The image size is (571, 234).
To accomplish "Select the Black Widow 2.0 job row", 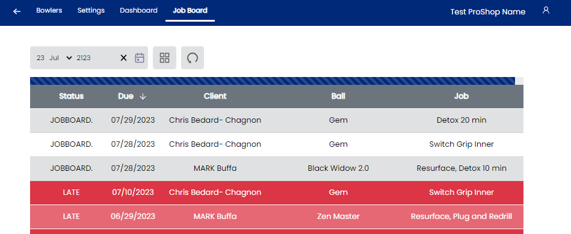I will 277,168.
